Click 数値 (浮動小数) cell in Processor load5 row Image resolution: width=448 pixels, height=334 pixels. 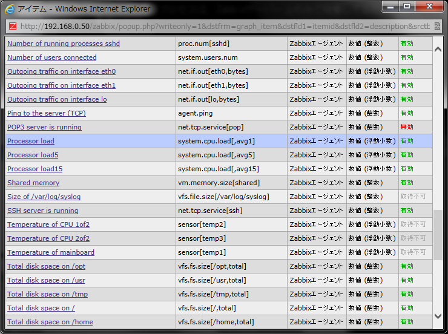pyautogui.click(x=372, y=155)
